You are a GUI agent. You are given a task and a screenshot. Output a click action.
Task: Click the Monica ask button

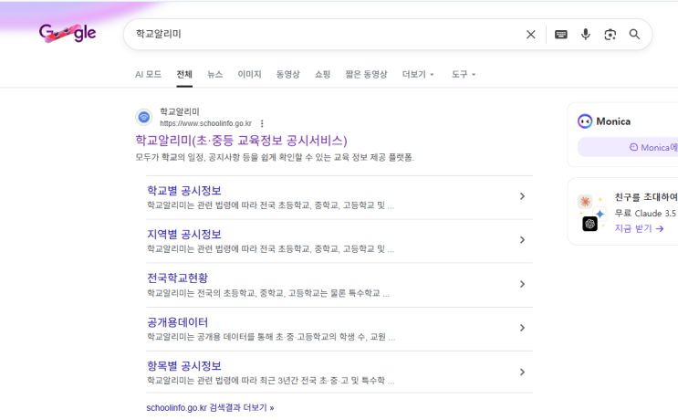[x=628, y=148]
